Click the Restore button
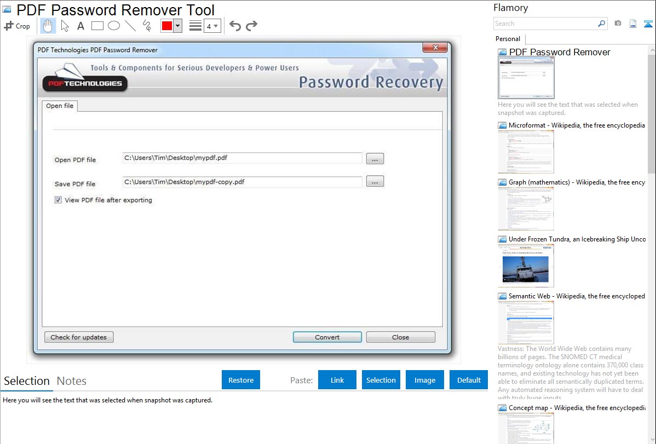656x444 pixels. [x=241, y=380]
